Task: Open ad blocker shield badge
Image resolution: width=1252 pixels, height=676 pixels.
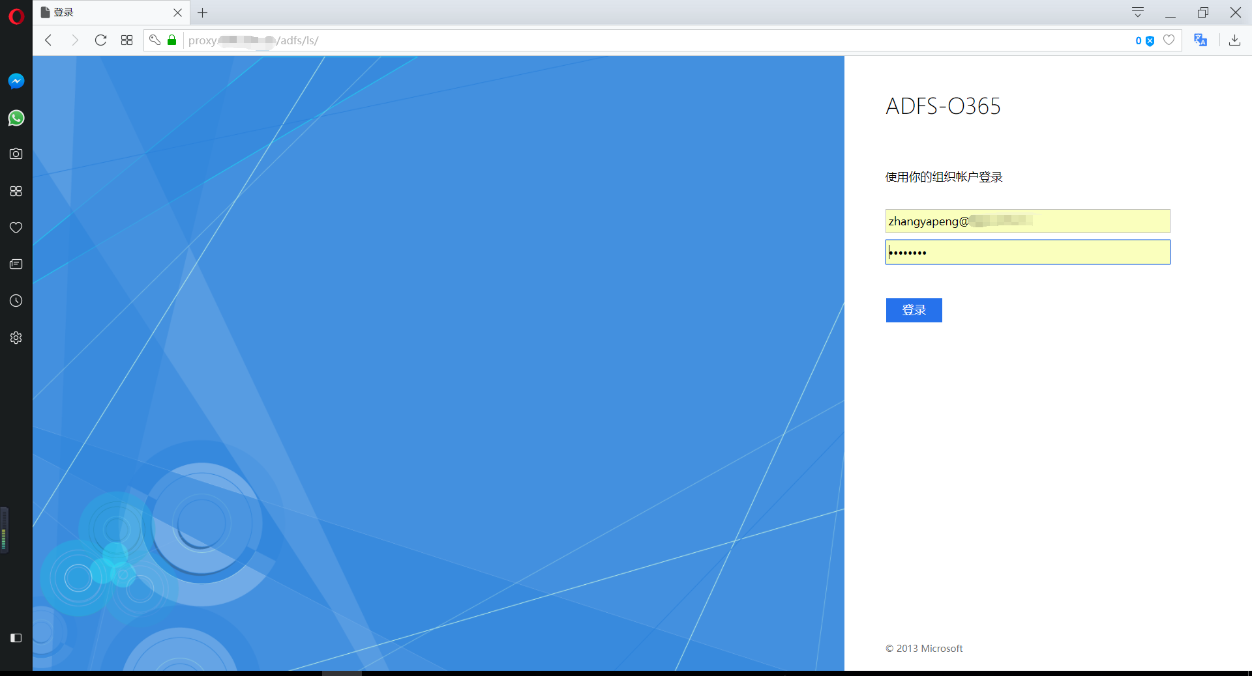Action: click(1144, 40)
